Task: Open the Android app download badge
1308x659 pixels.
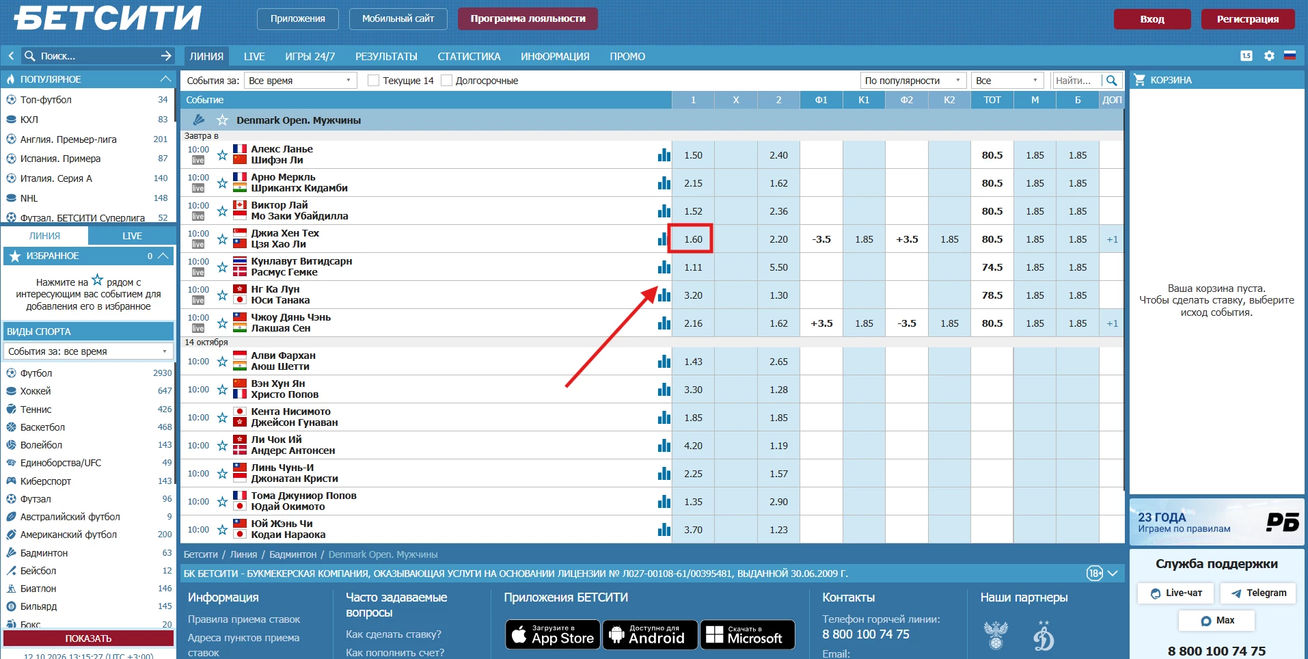Action: tap(650, 634)
